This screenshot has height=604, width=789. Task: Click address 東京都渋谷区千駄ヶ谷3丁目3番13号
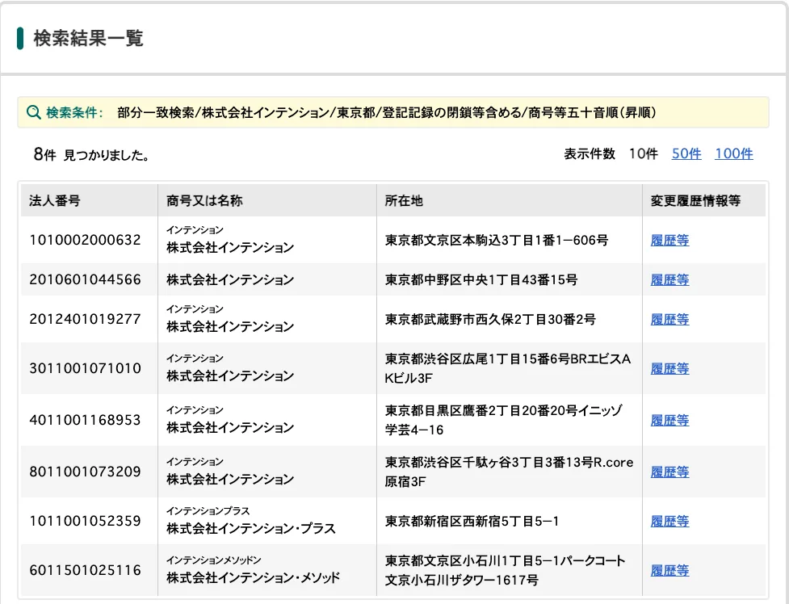pos(509,472)
